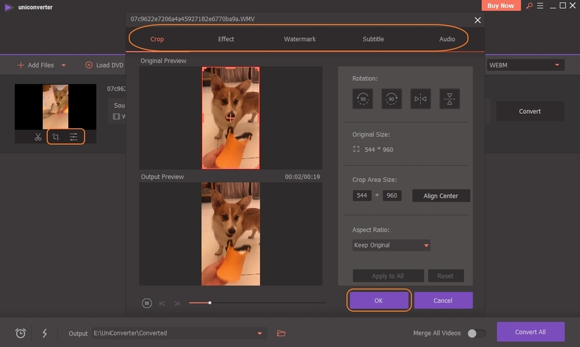This screenshot has height=347, width=580.
Task: Switch to the Subtitle tab
Action: tap(373, 39)
